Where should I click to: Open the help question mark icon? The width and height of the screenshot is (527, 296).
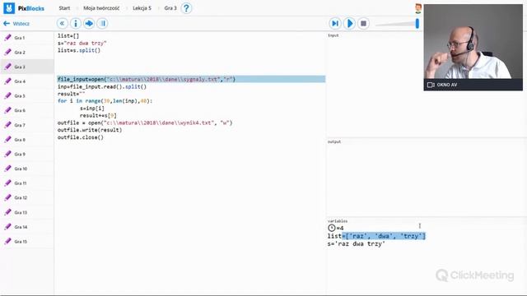(x=186, y=8)
